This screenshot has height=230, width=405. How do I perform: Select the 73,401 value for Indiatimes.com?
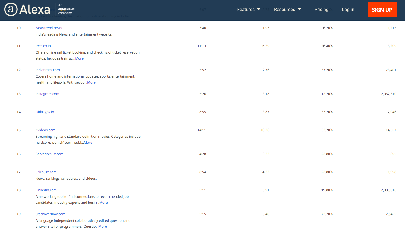coord(390,70)
